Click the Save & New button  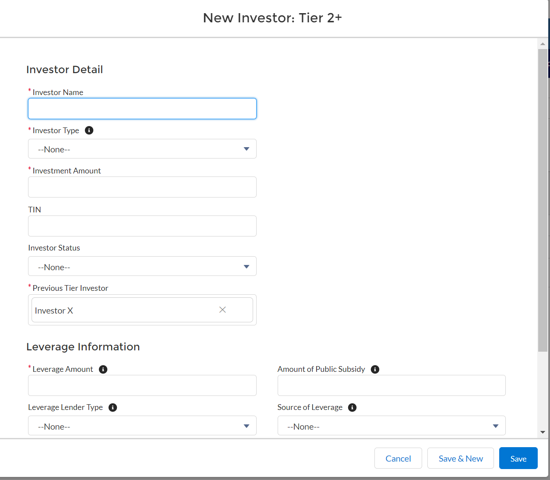[460, 458]
